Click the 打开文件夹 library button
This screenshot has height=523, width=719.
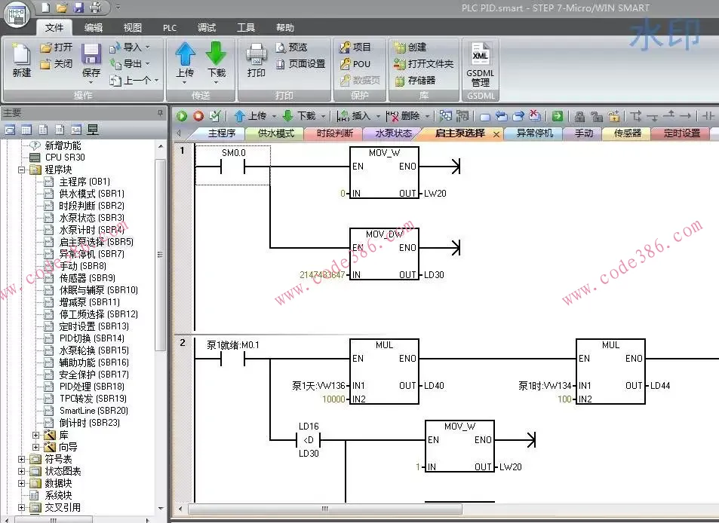pos(424,64)
